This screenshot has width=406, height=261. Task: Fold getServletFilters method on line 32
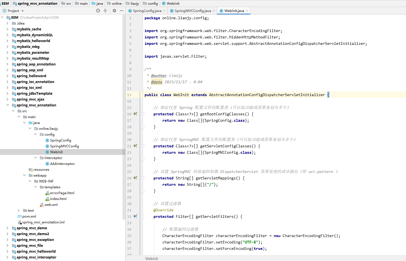(143, 216)
